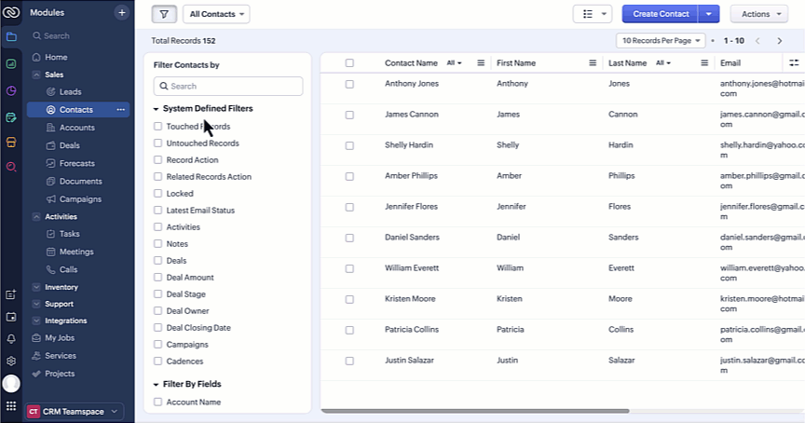Screen dimensions: 805x423
Task: Open the list view switcher icon
Action: coord(592,14)
